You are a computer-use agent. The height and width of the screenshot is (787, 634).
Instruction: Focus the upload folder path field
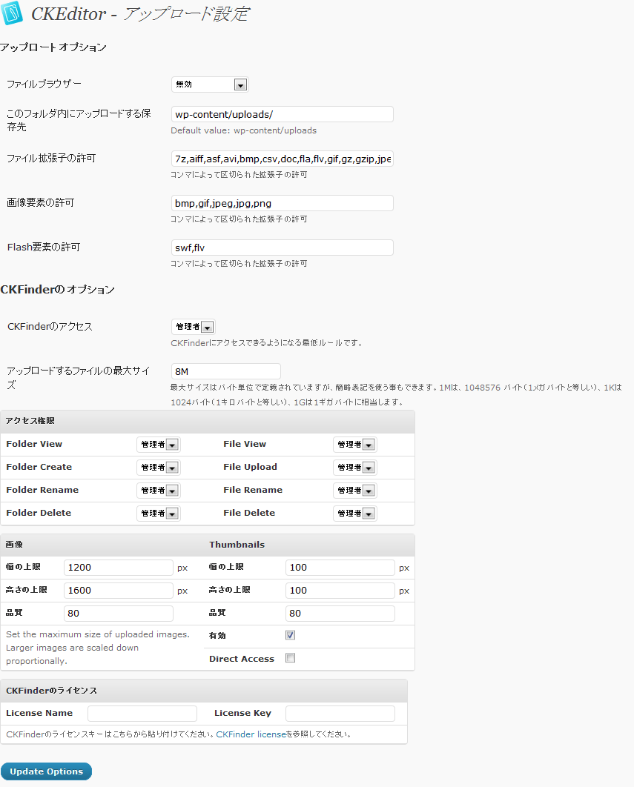[x=283, y=114]
